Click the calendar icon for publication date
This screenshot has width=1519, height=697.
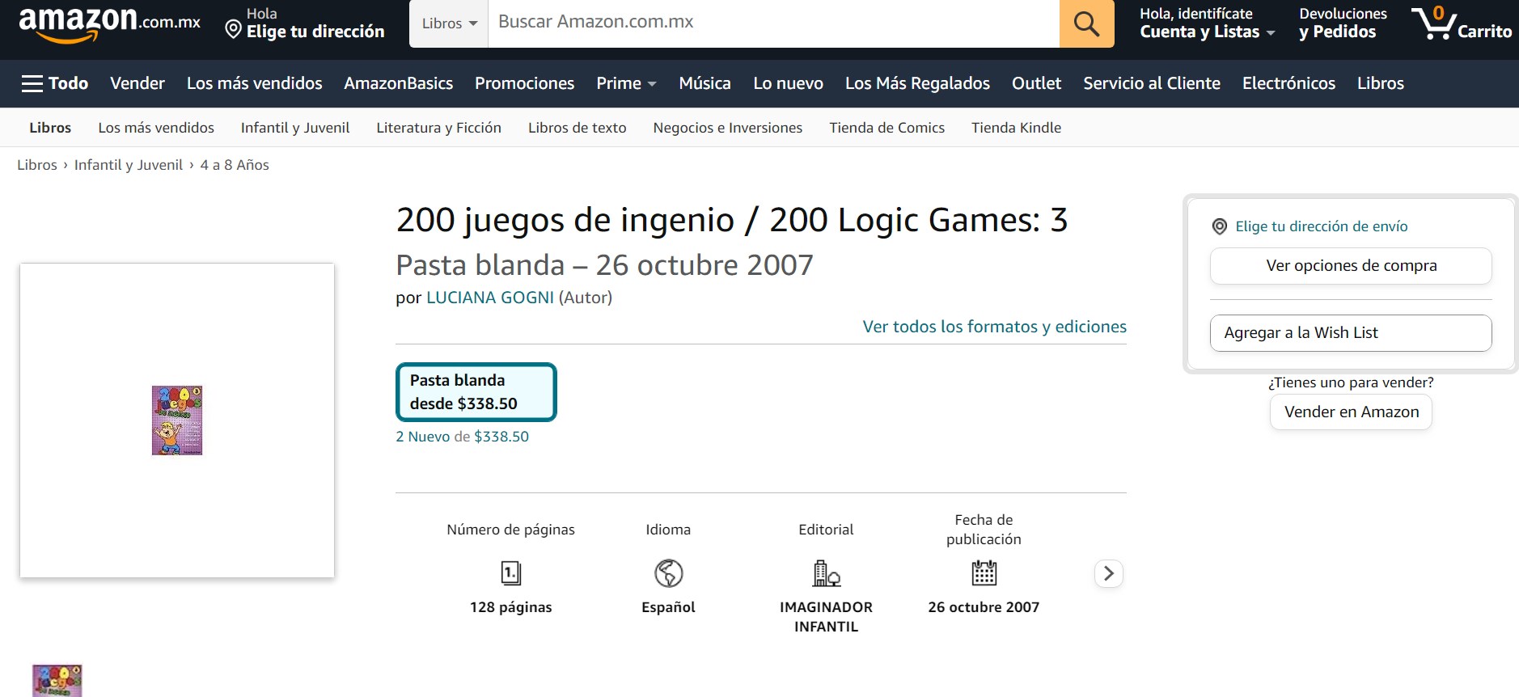coord(984,573)
